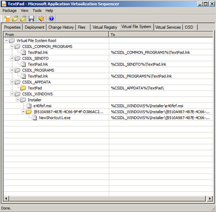Switch to the Change History tab

click(x=61, y=27)
